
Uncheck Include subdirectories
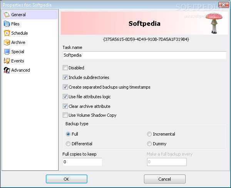click(65, 77)
